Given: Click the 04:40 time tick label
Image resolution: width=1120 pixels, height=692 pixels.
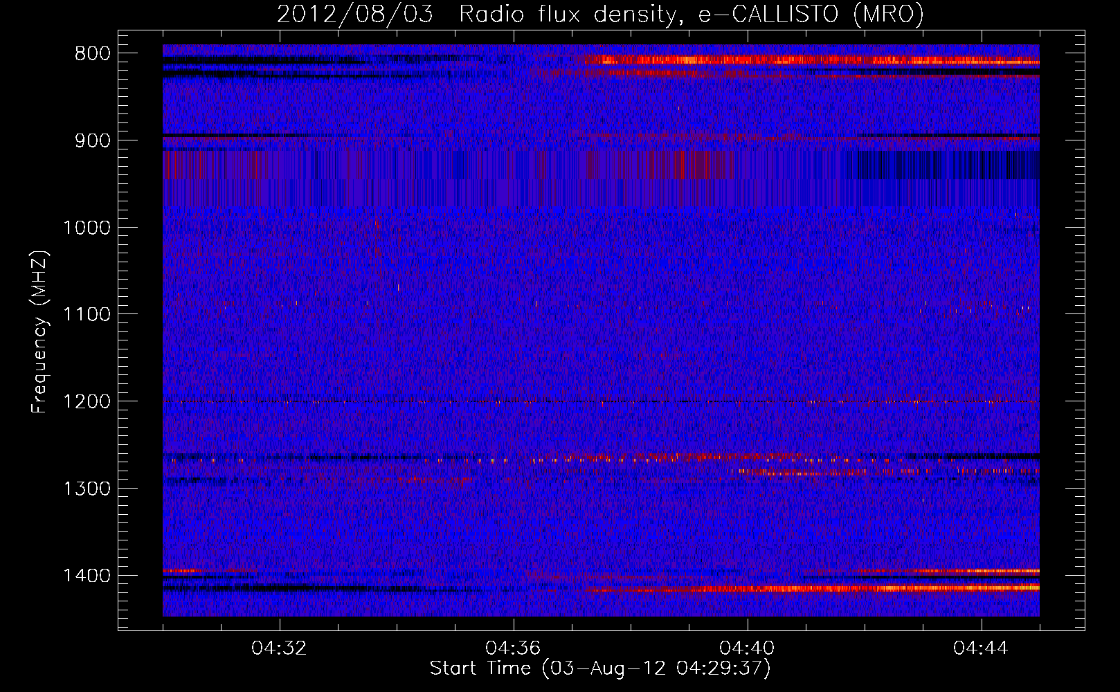Looking at the screenshot, I should tap(748, 648).
